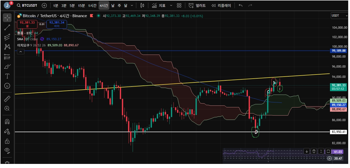Expand the more timeframes dropdown arrow

(132, 5)
